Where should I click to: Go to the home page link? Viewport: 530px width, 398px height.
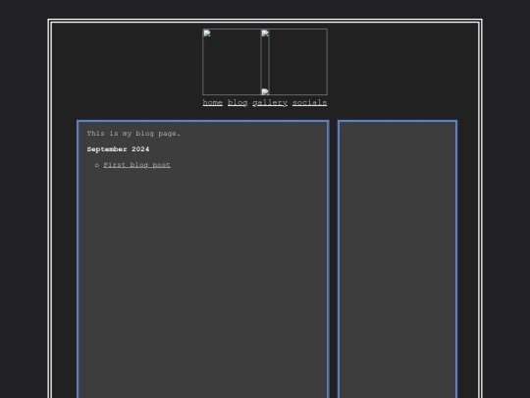(213, 102)
